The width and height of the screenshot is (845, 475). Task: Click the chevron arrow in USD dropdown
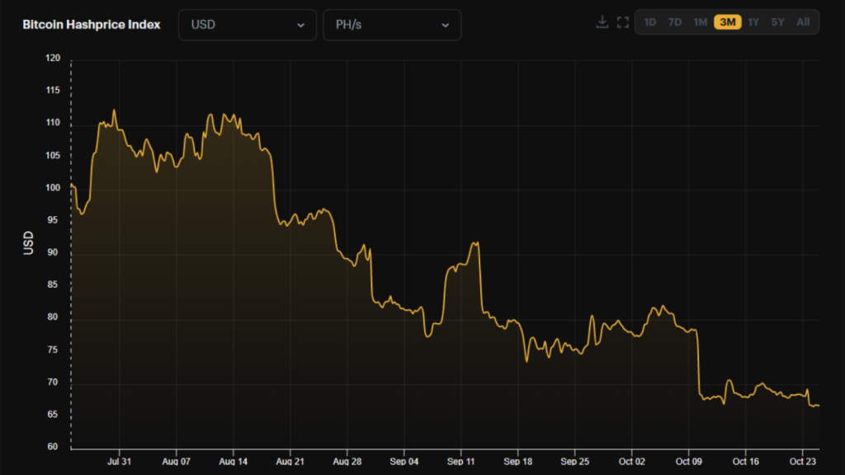[300, 25]
